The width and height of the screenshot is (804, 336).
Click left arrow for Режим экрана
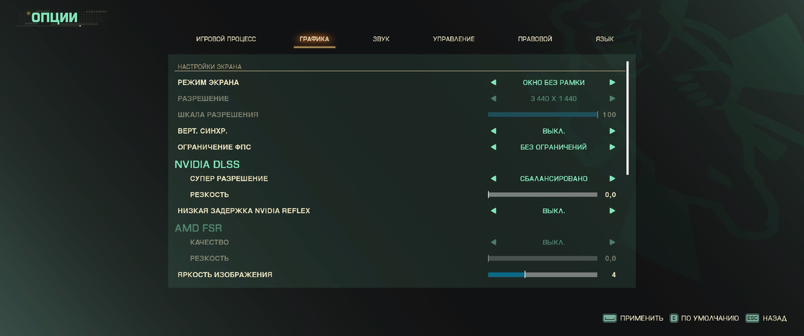click(494, 83)
